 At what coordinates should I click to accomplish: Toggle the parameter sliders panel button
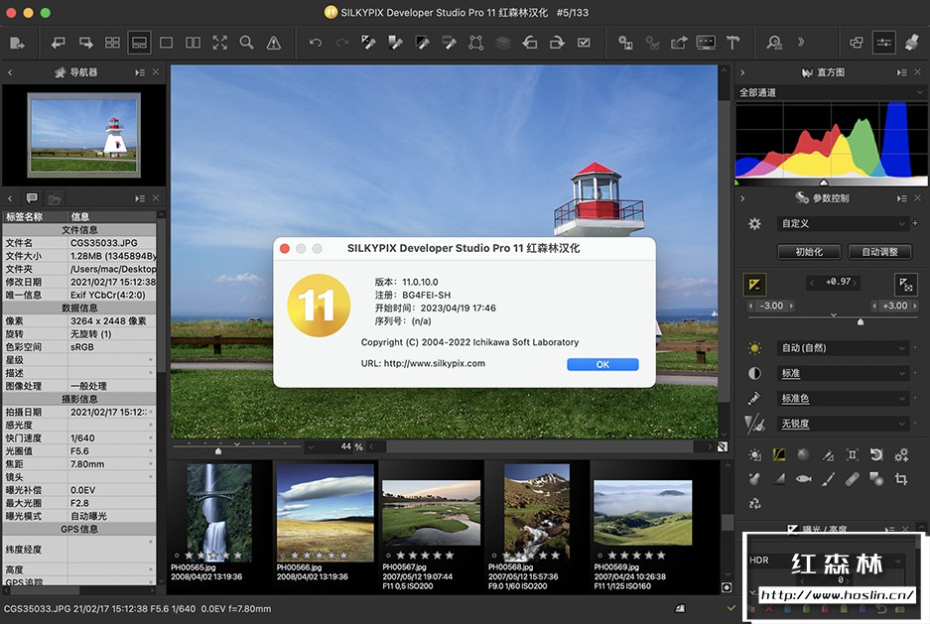(883, 43)
